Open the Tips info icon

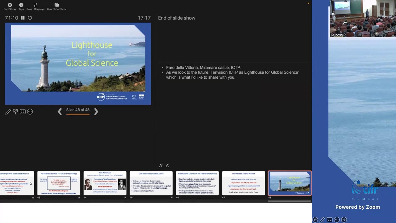(x=21, y=7)
